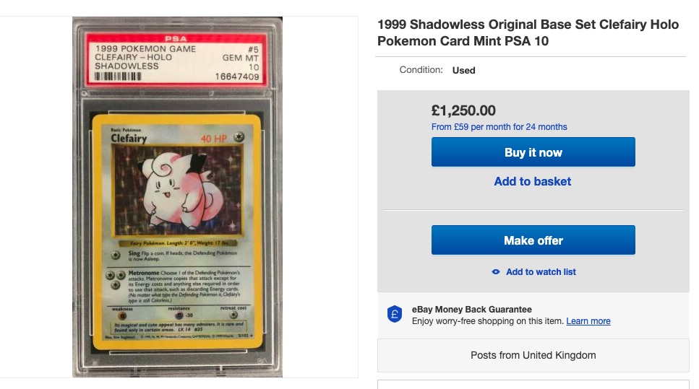Click the energy symbol next to 40 HP
Image resolution: width=699 pixels, height=389 pixels.
click(x=239, y=137)
